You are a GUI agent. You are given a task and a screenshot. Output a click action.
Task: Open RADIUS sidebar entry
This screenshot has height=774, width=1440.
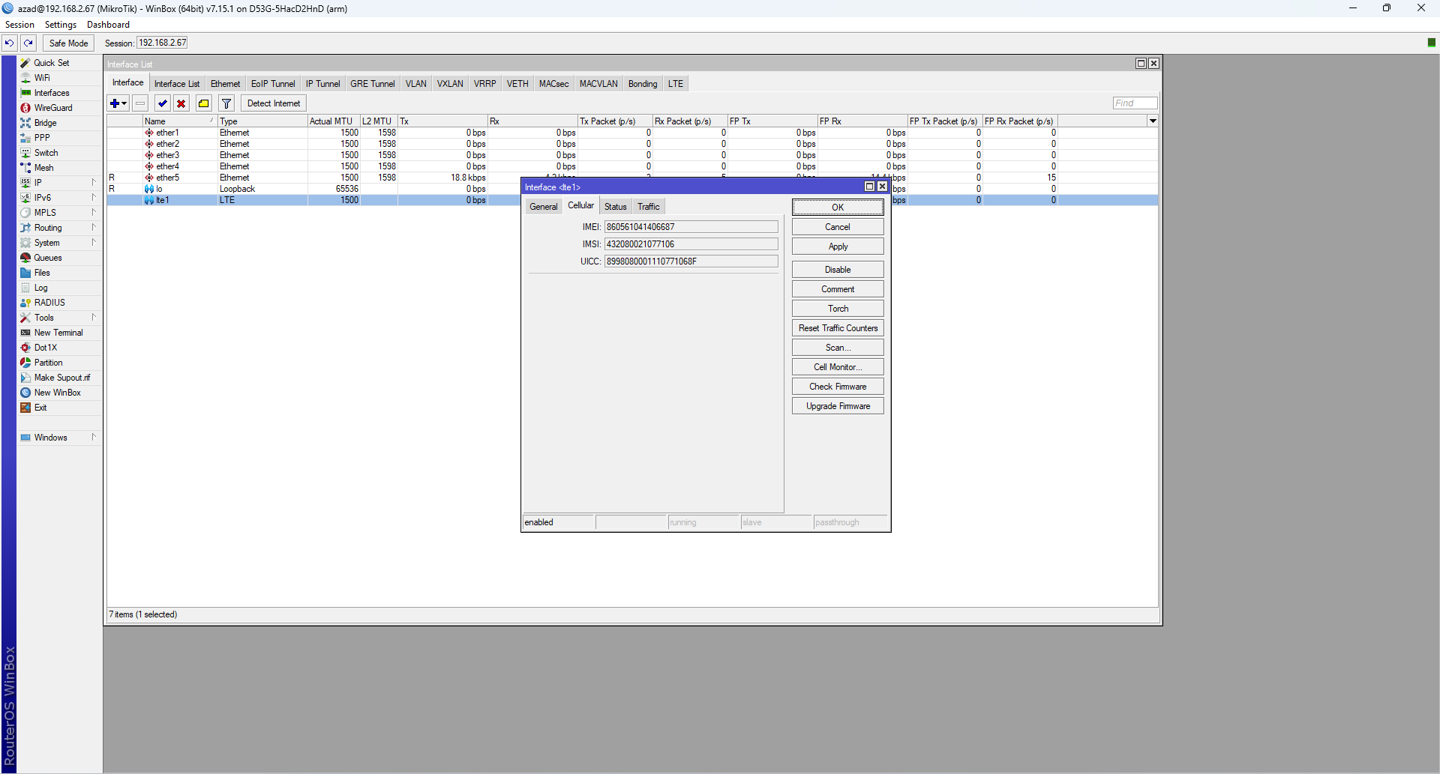click(x=49, y=303)
